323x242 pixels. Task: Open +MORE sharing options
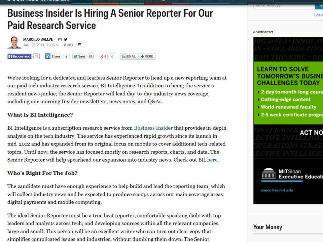click(147, 56)
